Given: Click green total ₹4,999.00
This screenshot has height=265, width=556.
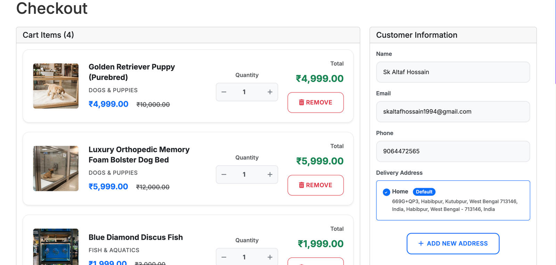Looking at the screenshot, I should (x=320, y=79).
